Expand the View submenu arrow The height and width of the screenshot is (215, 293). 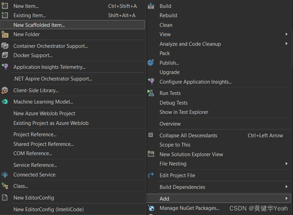point(286,34)
